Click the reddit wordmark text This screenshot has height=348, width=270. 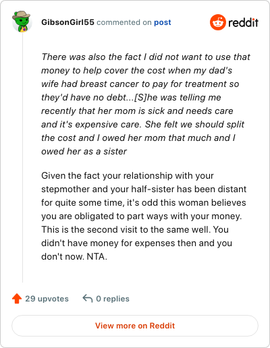[x=243, y=22]
